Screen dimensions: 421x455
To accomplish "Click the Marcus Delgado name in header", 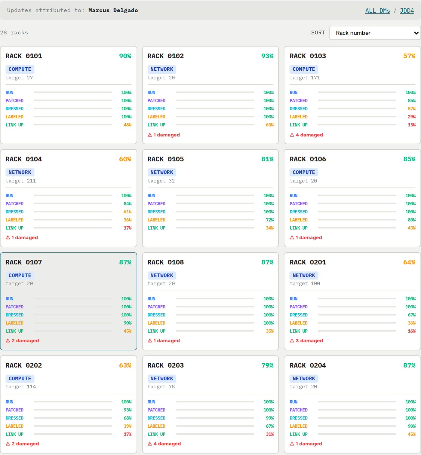I will pyautogui.click(x=113, y=10).
